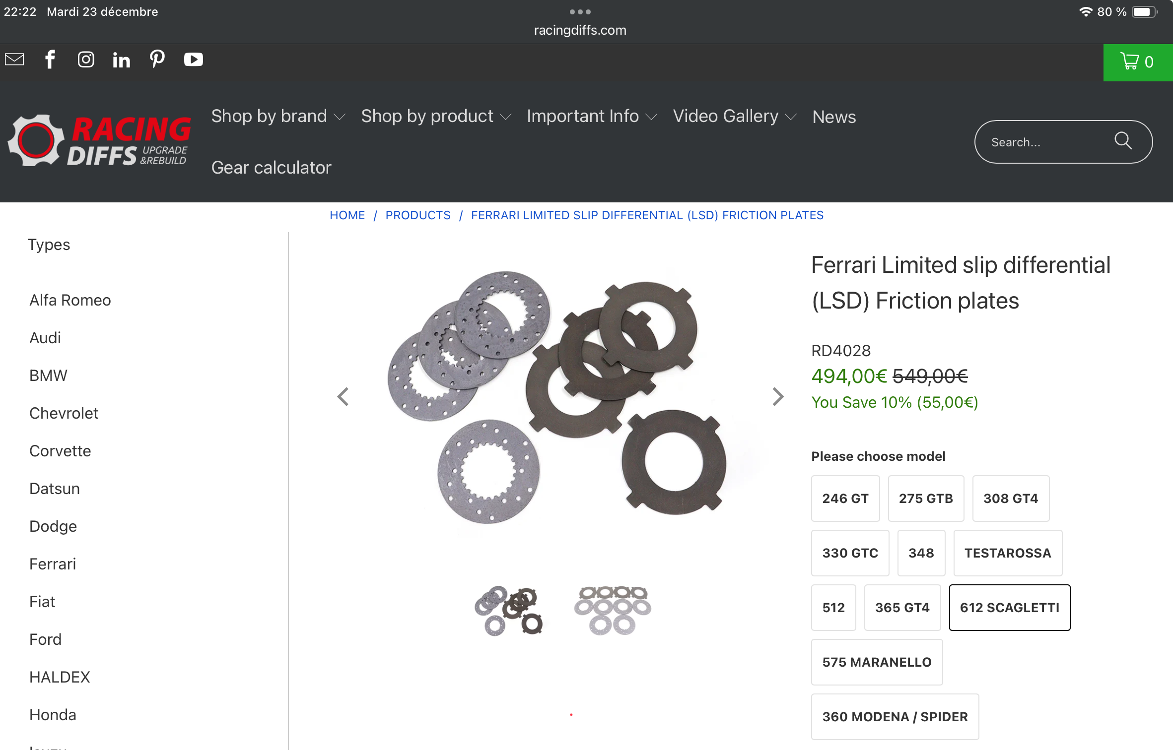Click the LinkedIn icon

point(121,61)
